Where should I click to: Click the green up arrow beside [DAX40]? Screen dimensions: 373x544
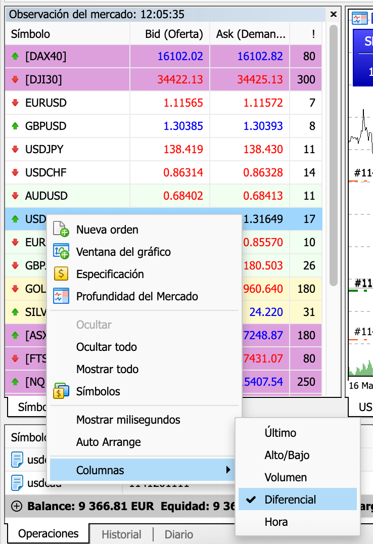(15, 56)
